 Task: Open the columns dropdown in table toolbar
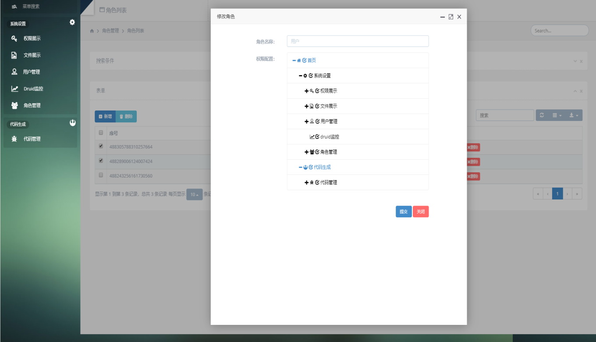tap(556, 115)
